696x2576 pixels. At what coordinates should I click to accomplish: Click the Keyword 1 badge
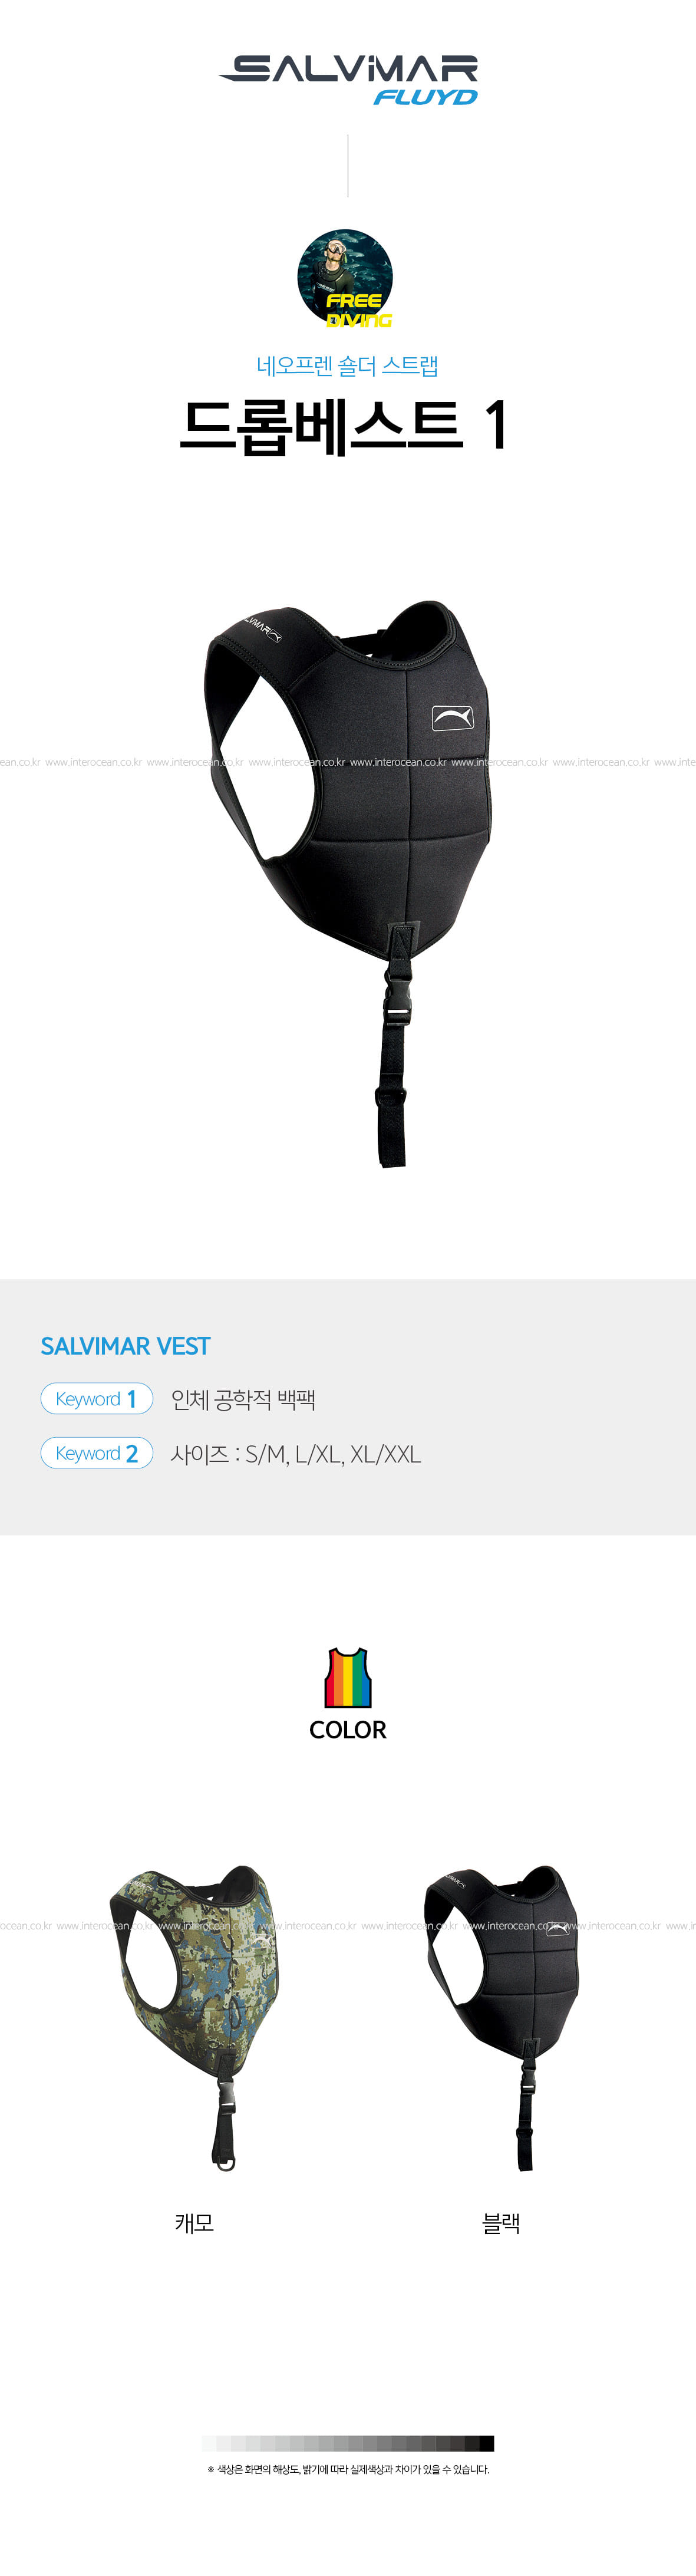tap(97, 1398)
